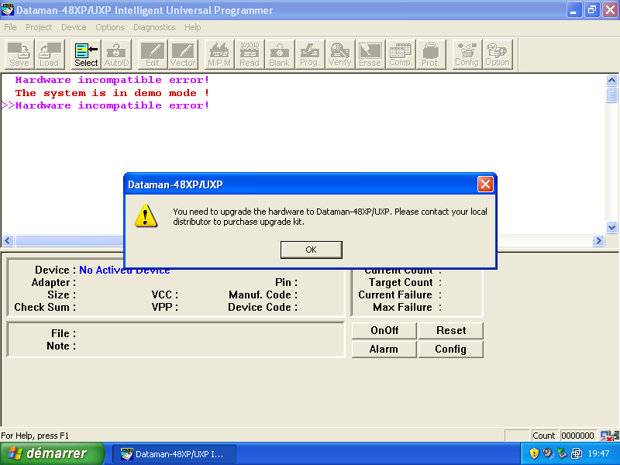The height and width of the screenshot is (465, 620).
Task: Click the Reset count button
Action: click(x=451, y=330)
